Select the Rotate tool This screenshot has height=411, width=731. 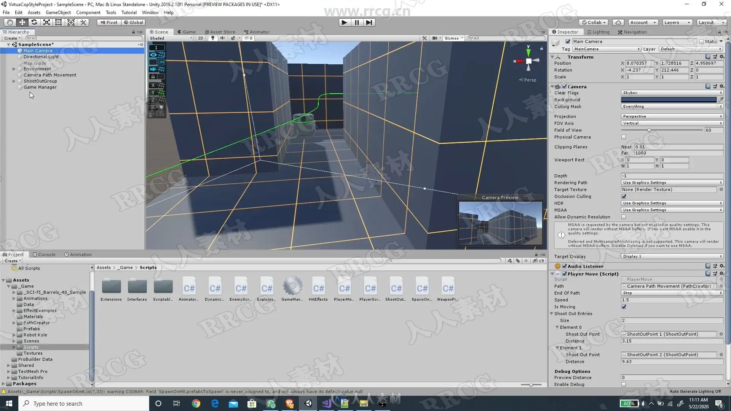click(34, 22)
